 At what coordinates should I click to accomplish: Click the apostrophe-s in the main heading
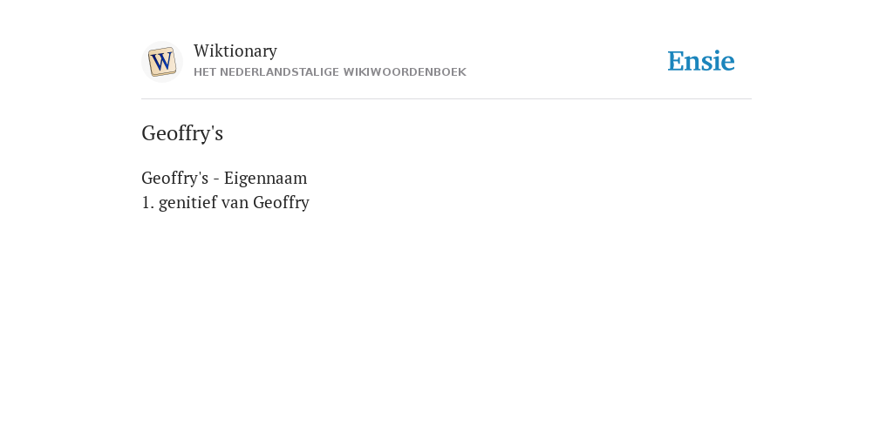click(217, 133)
